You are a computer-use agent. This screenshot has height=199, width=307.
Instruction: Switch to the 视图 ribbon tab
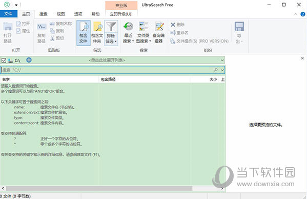pyautogui.click(x=60, y=14)
